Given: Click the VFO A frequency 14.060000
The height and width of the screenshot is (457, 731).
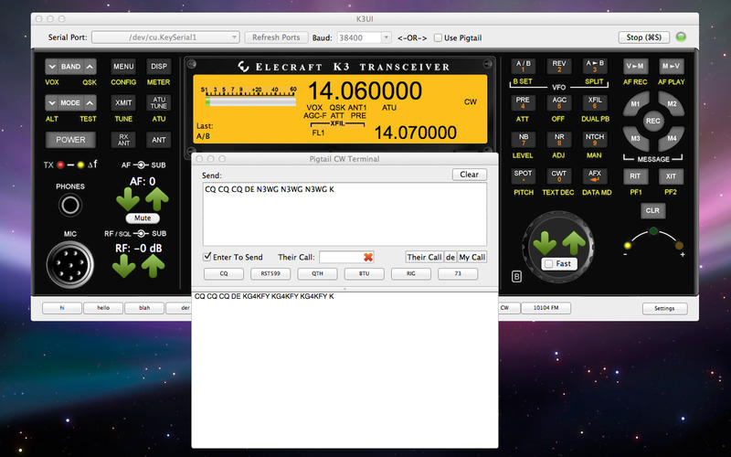Looking at the screenshot, I should pyautogui.click(x=365, y=90).
